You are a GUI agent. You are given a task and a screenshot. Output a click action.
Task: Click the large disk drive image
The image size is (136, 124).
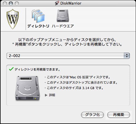pos(27,88)
